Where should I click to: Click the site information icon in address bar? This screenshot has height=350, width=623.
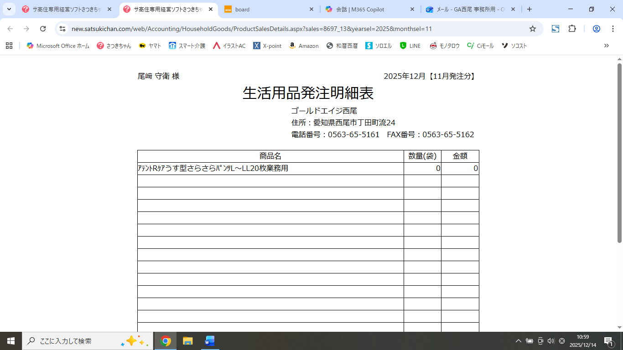(63, 29)
